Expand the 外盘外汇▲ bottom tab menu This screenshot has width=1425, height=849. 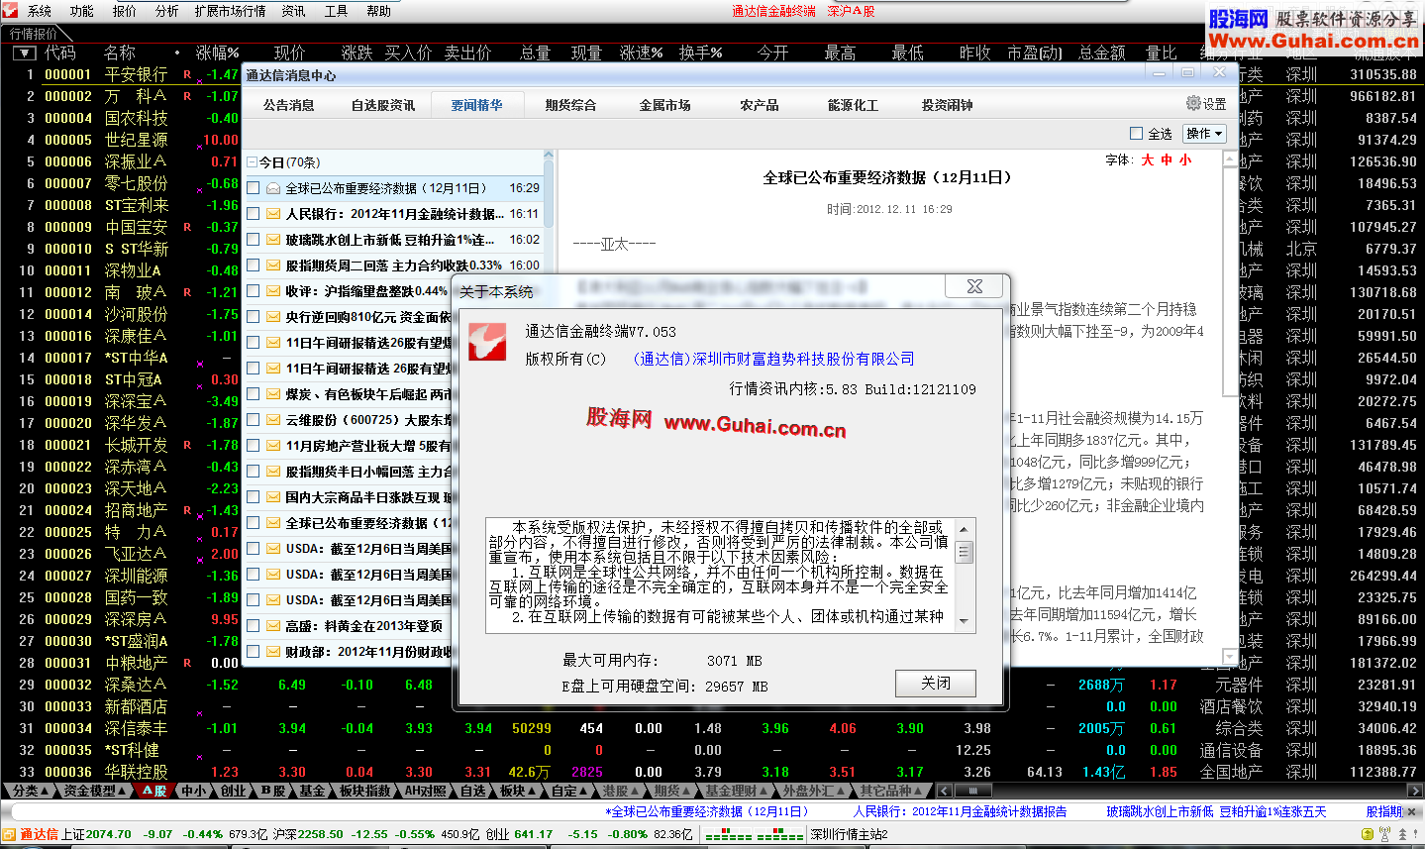coord(815,791)
